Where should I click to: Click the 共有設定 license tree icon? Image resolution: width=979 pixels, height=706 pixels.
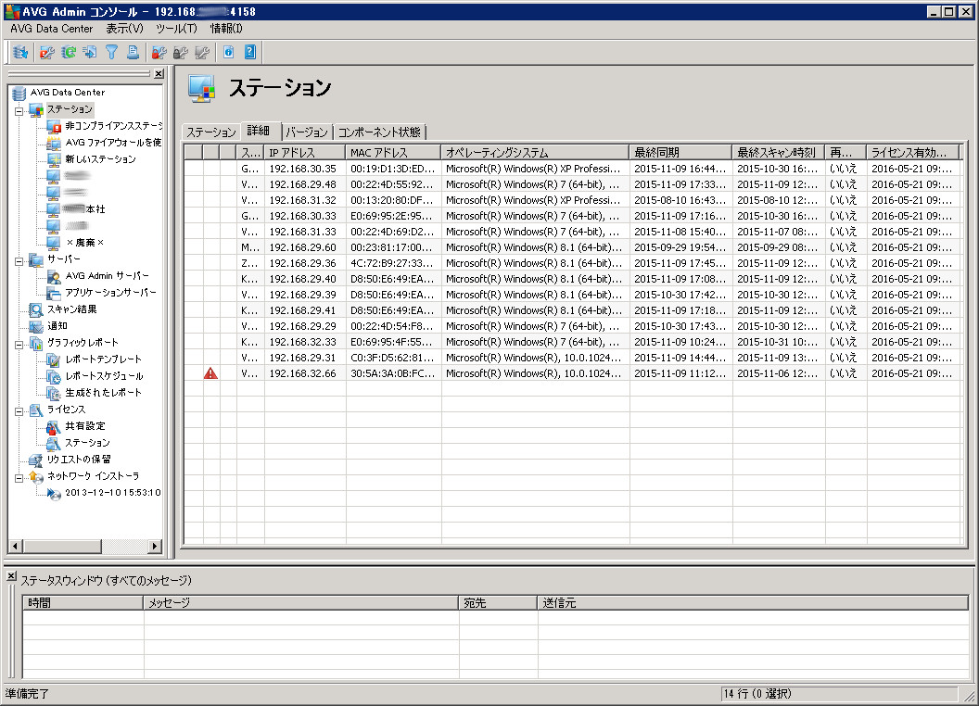click(55, 426)
